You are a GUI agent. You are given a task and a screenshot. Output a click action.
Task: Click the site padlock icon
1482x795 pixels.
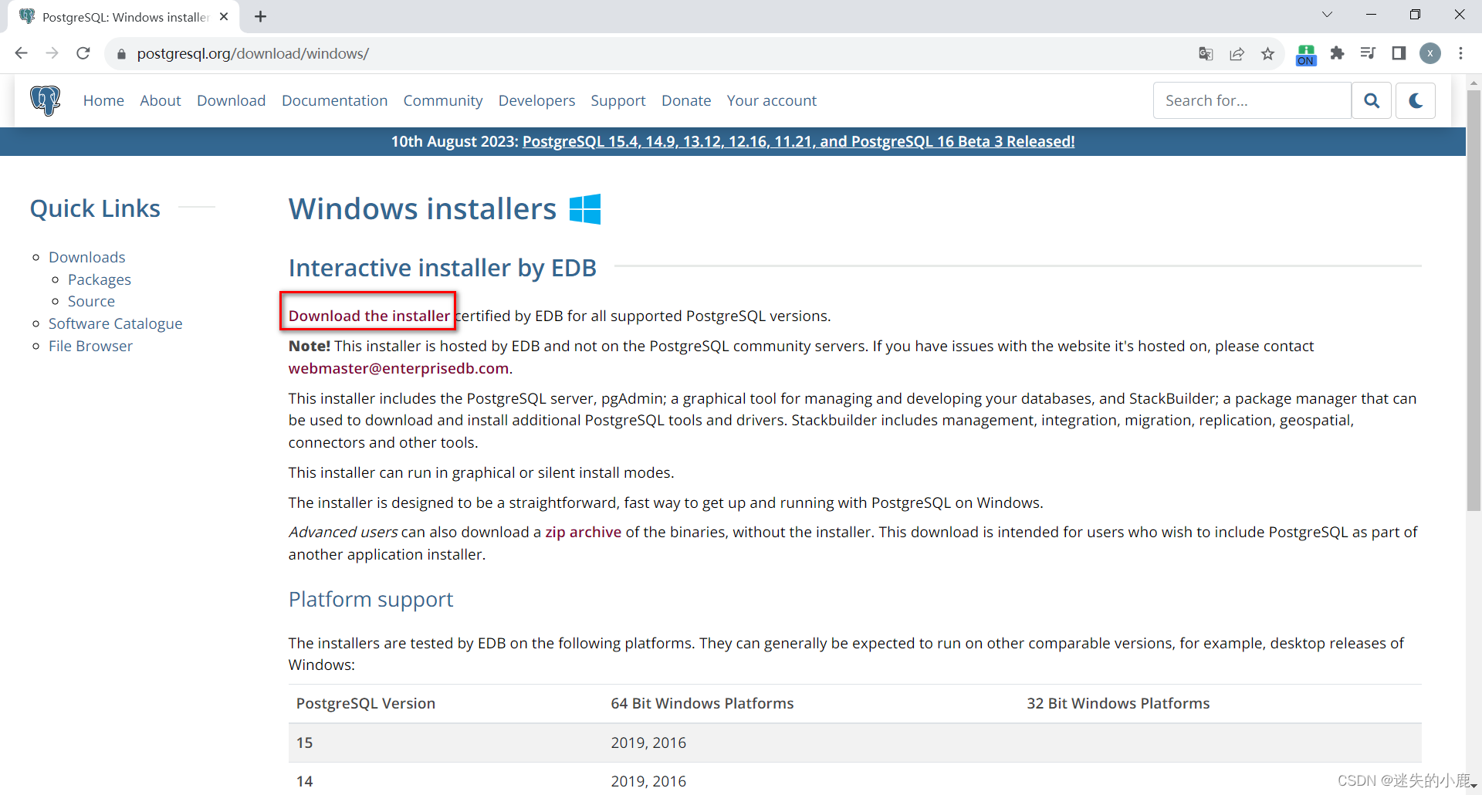[121, 54]
